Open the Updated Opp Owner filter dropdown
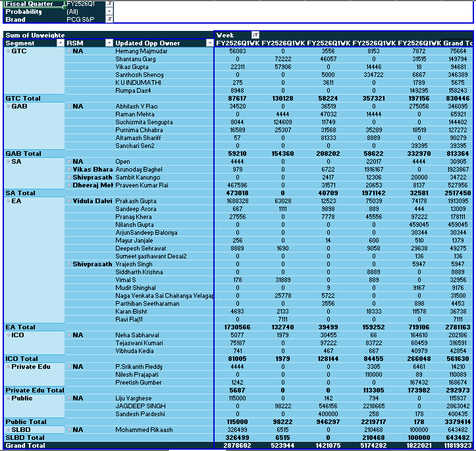This screenshot has height=451, width=476. click(209, 43)
